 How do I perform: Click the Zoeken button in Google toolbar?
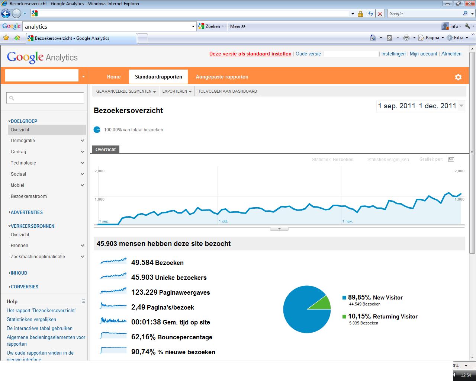[x=212, y=26]
